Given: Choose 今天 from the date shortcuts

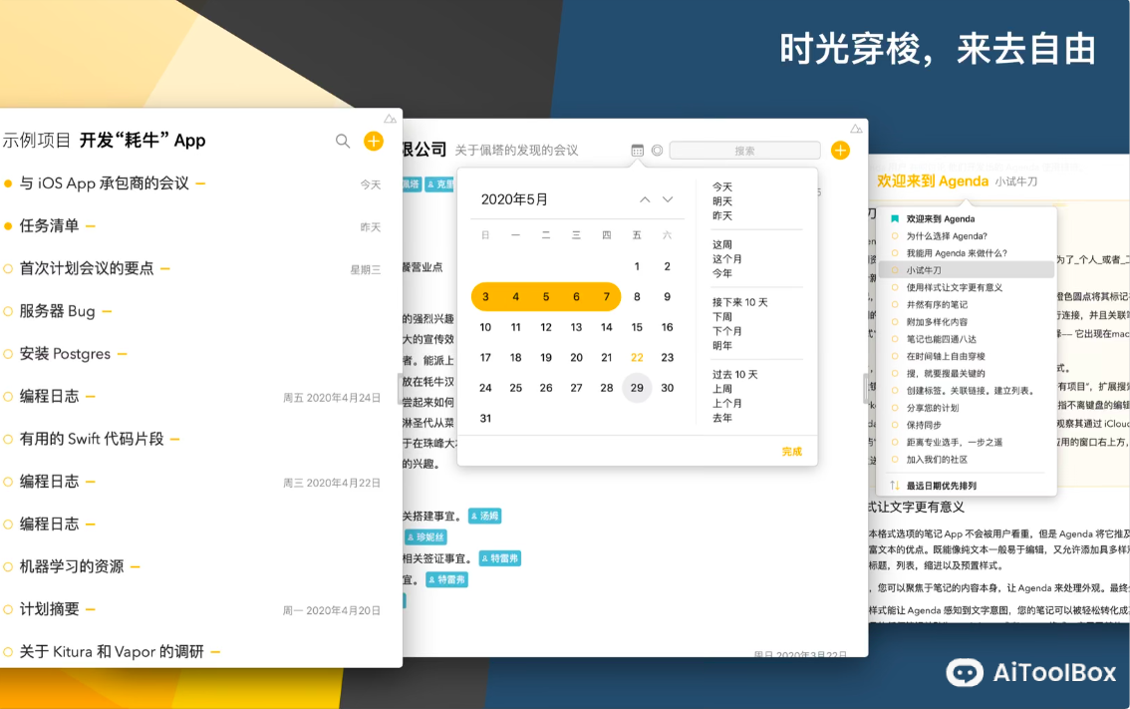Looking at the screenshot, I should pyautogui.click(x=720, y=184).
